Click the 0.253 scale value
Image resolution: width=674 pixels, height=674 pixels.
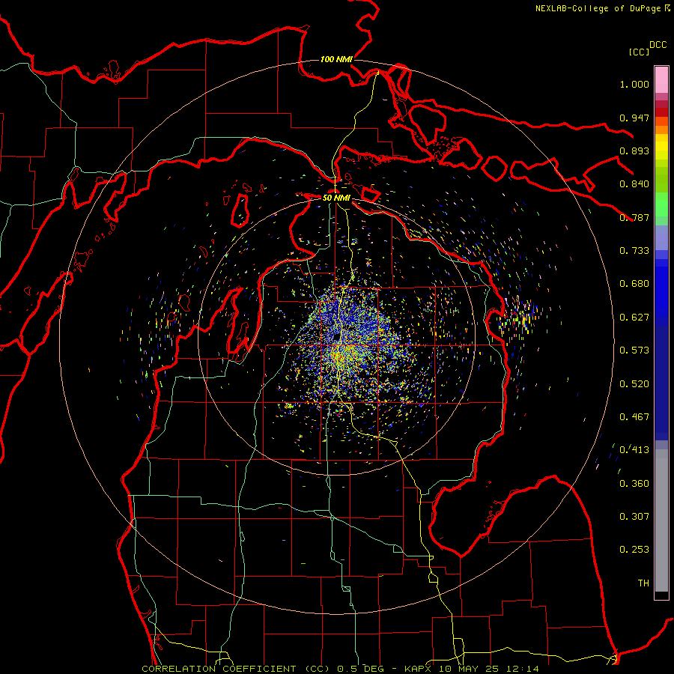point(634,550)
